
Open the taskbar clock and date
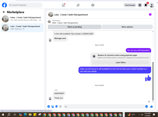(x=148, y=114)
